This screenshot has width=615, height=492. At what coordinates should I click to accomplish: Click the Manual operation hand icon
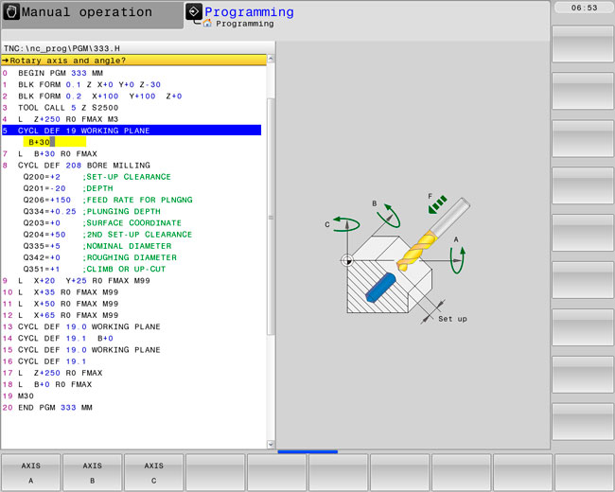11,12
